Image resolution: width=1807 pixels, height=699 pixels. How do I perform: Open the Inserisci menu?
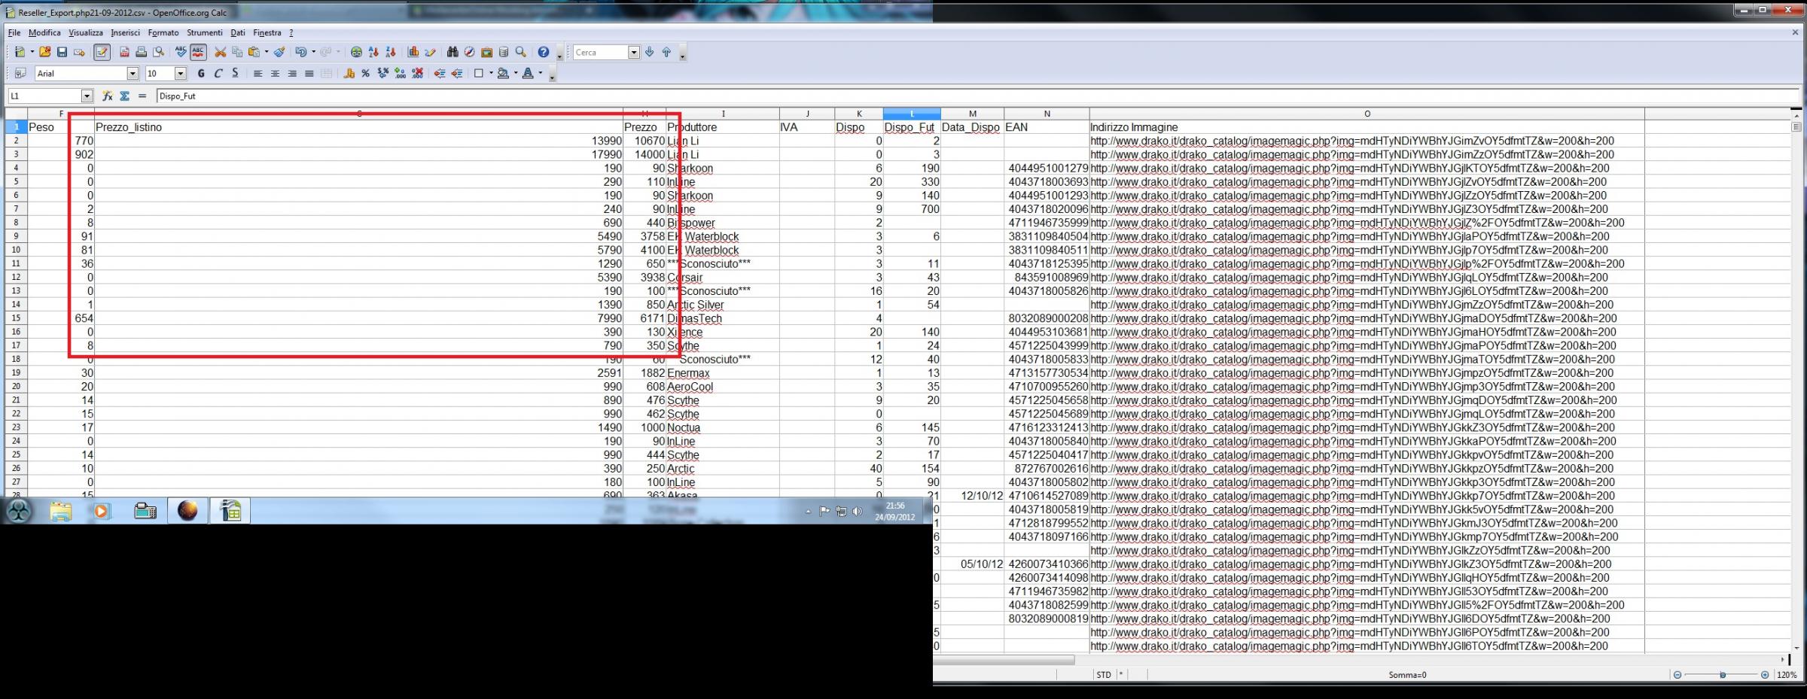[125, 33]
